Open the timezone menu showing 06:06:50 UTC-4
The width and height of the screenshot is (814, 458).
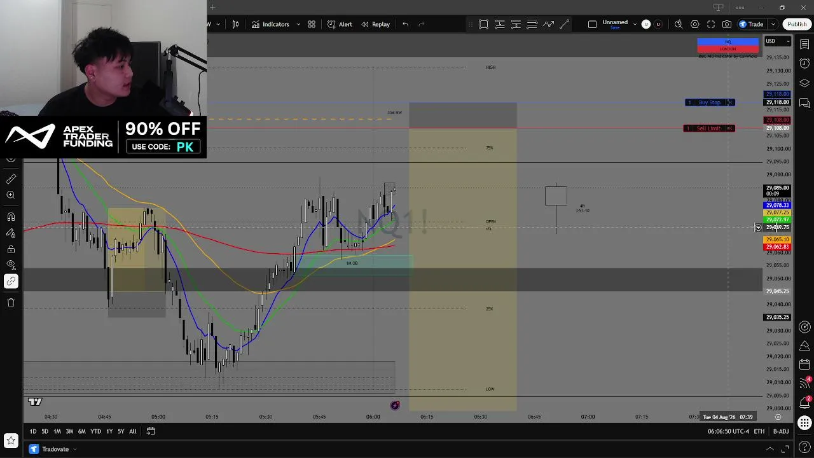(x=728, y=431)
